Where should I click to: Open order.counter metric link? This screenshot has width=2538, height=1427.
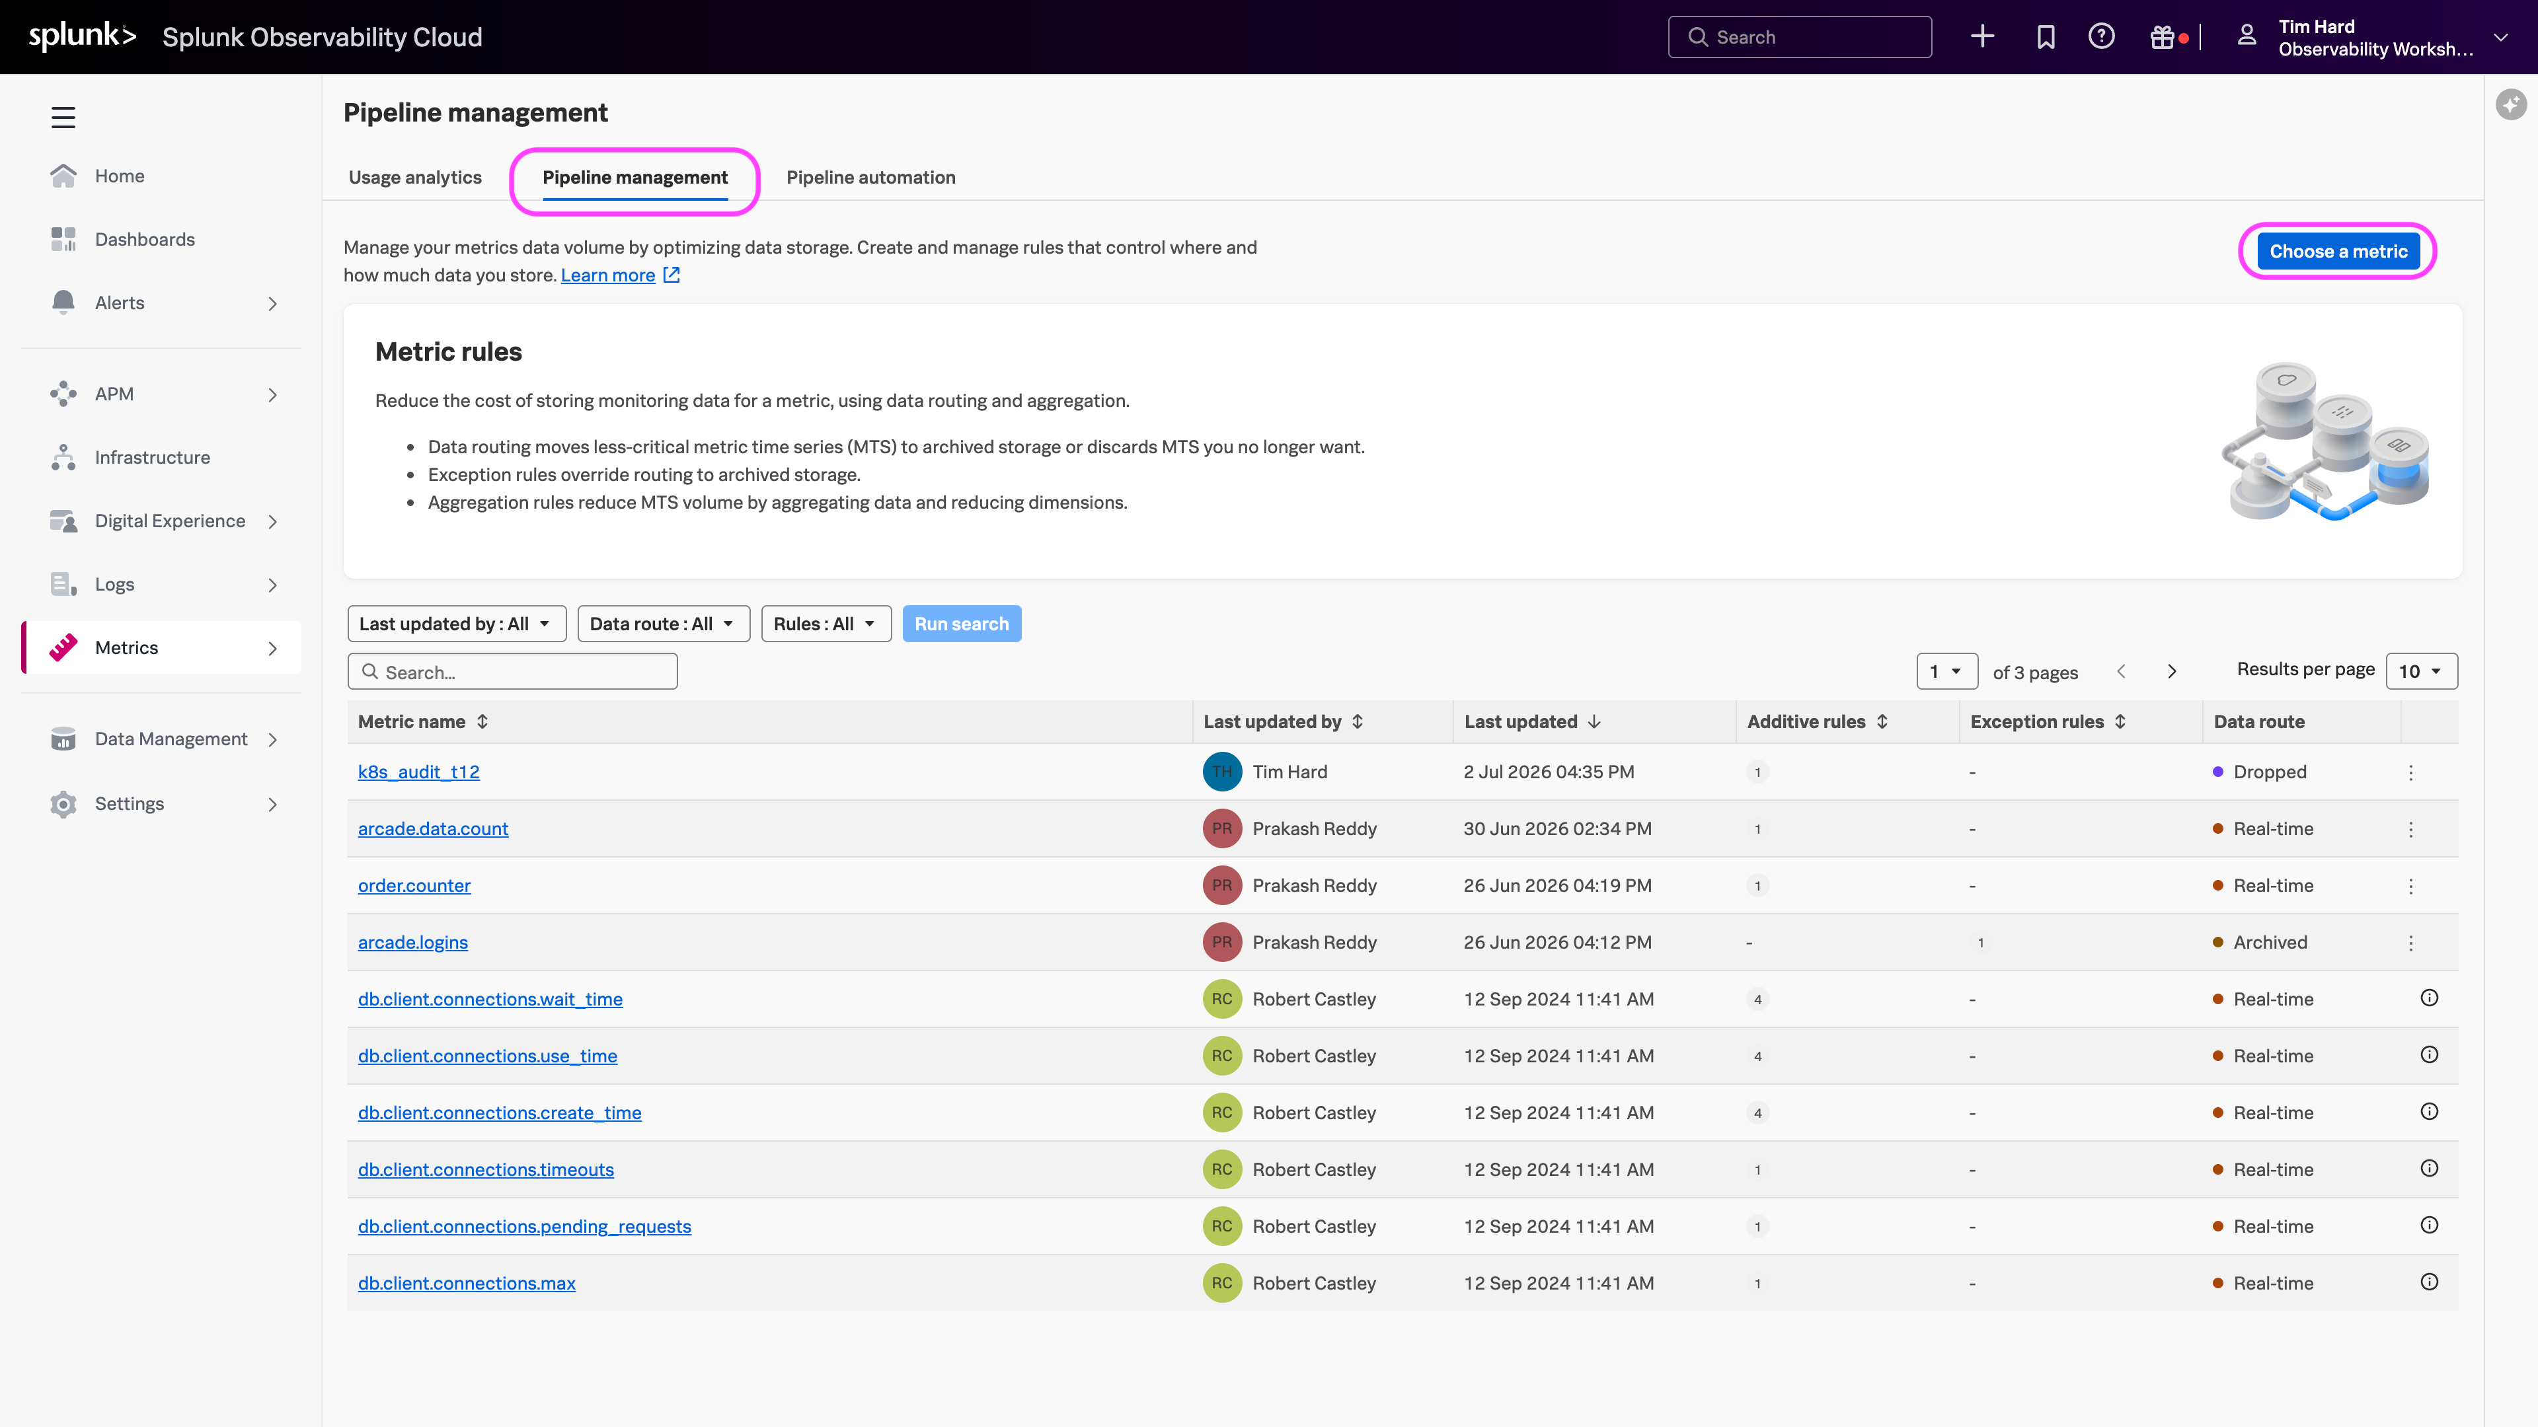coord(415,885)
